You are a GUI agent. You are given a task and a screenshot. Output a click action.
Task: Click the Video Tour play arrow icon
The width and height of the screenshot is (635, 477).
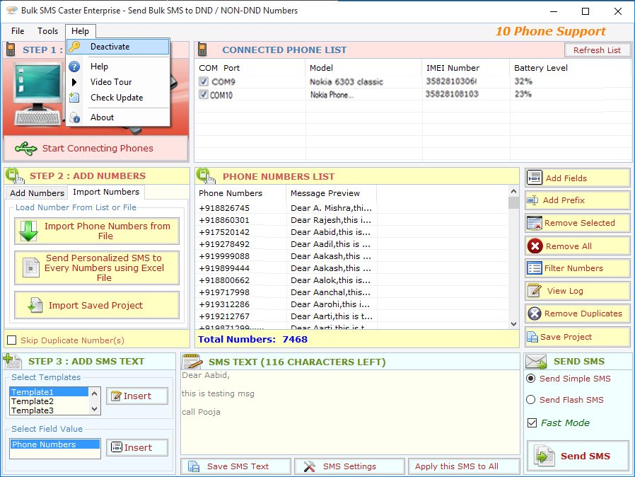pyautogui.click(x=74, y=82)
